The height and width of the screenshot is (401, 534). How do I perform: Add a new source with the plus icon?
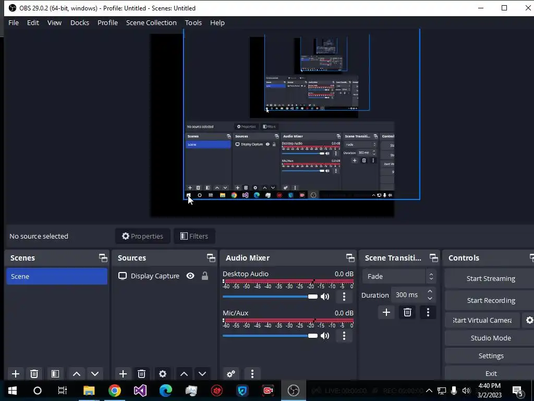point(123,374)
